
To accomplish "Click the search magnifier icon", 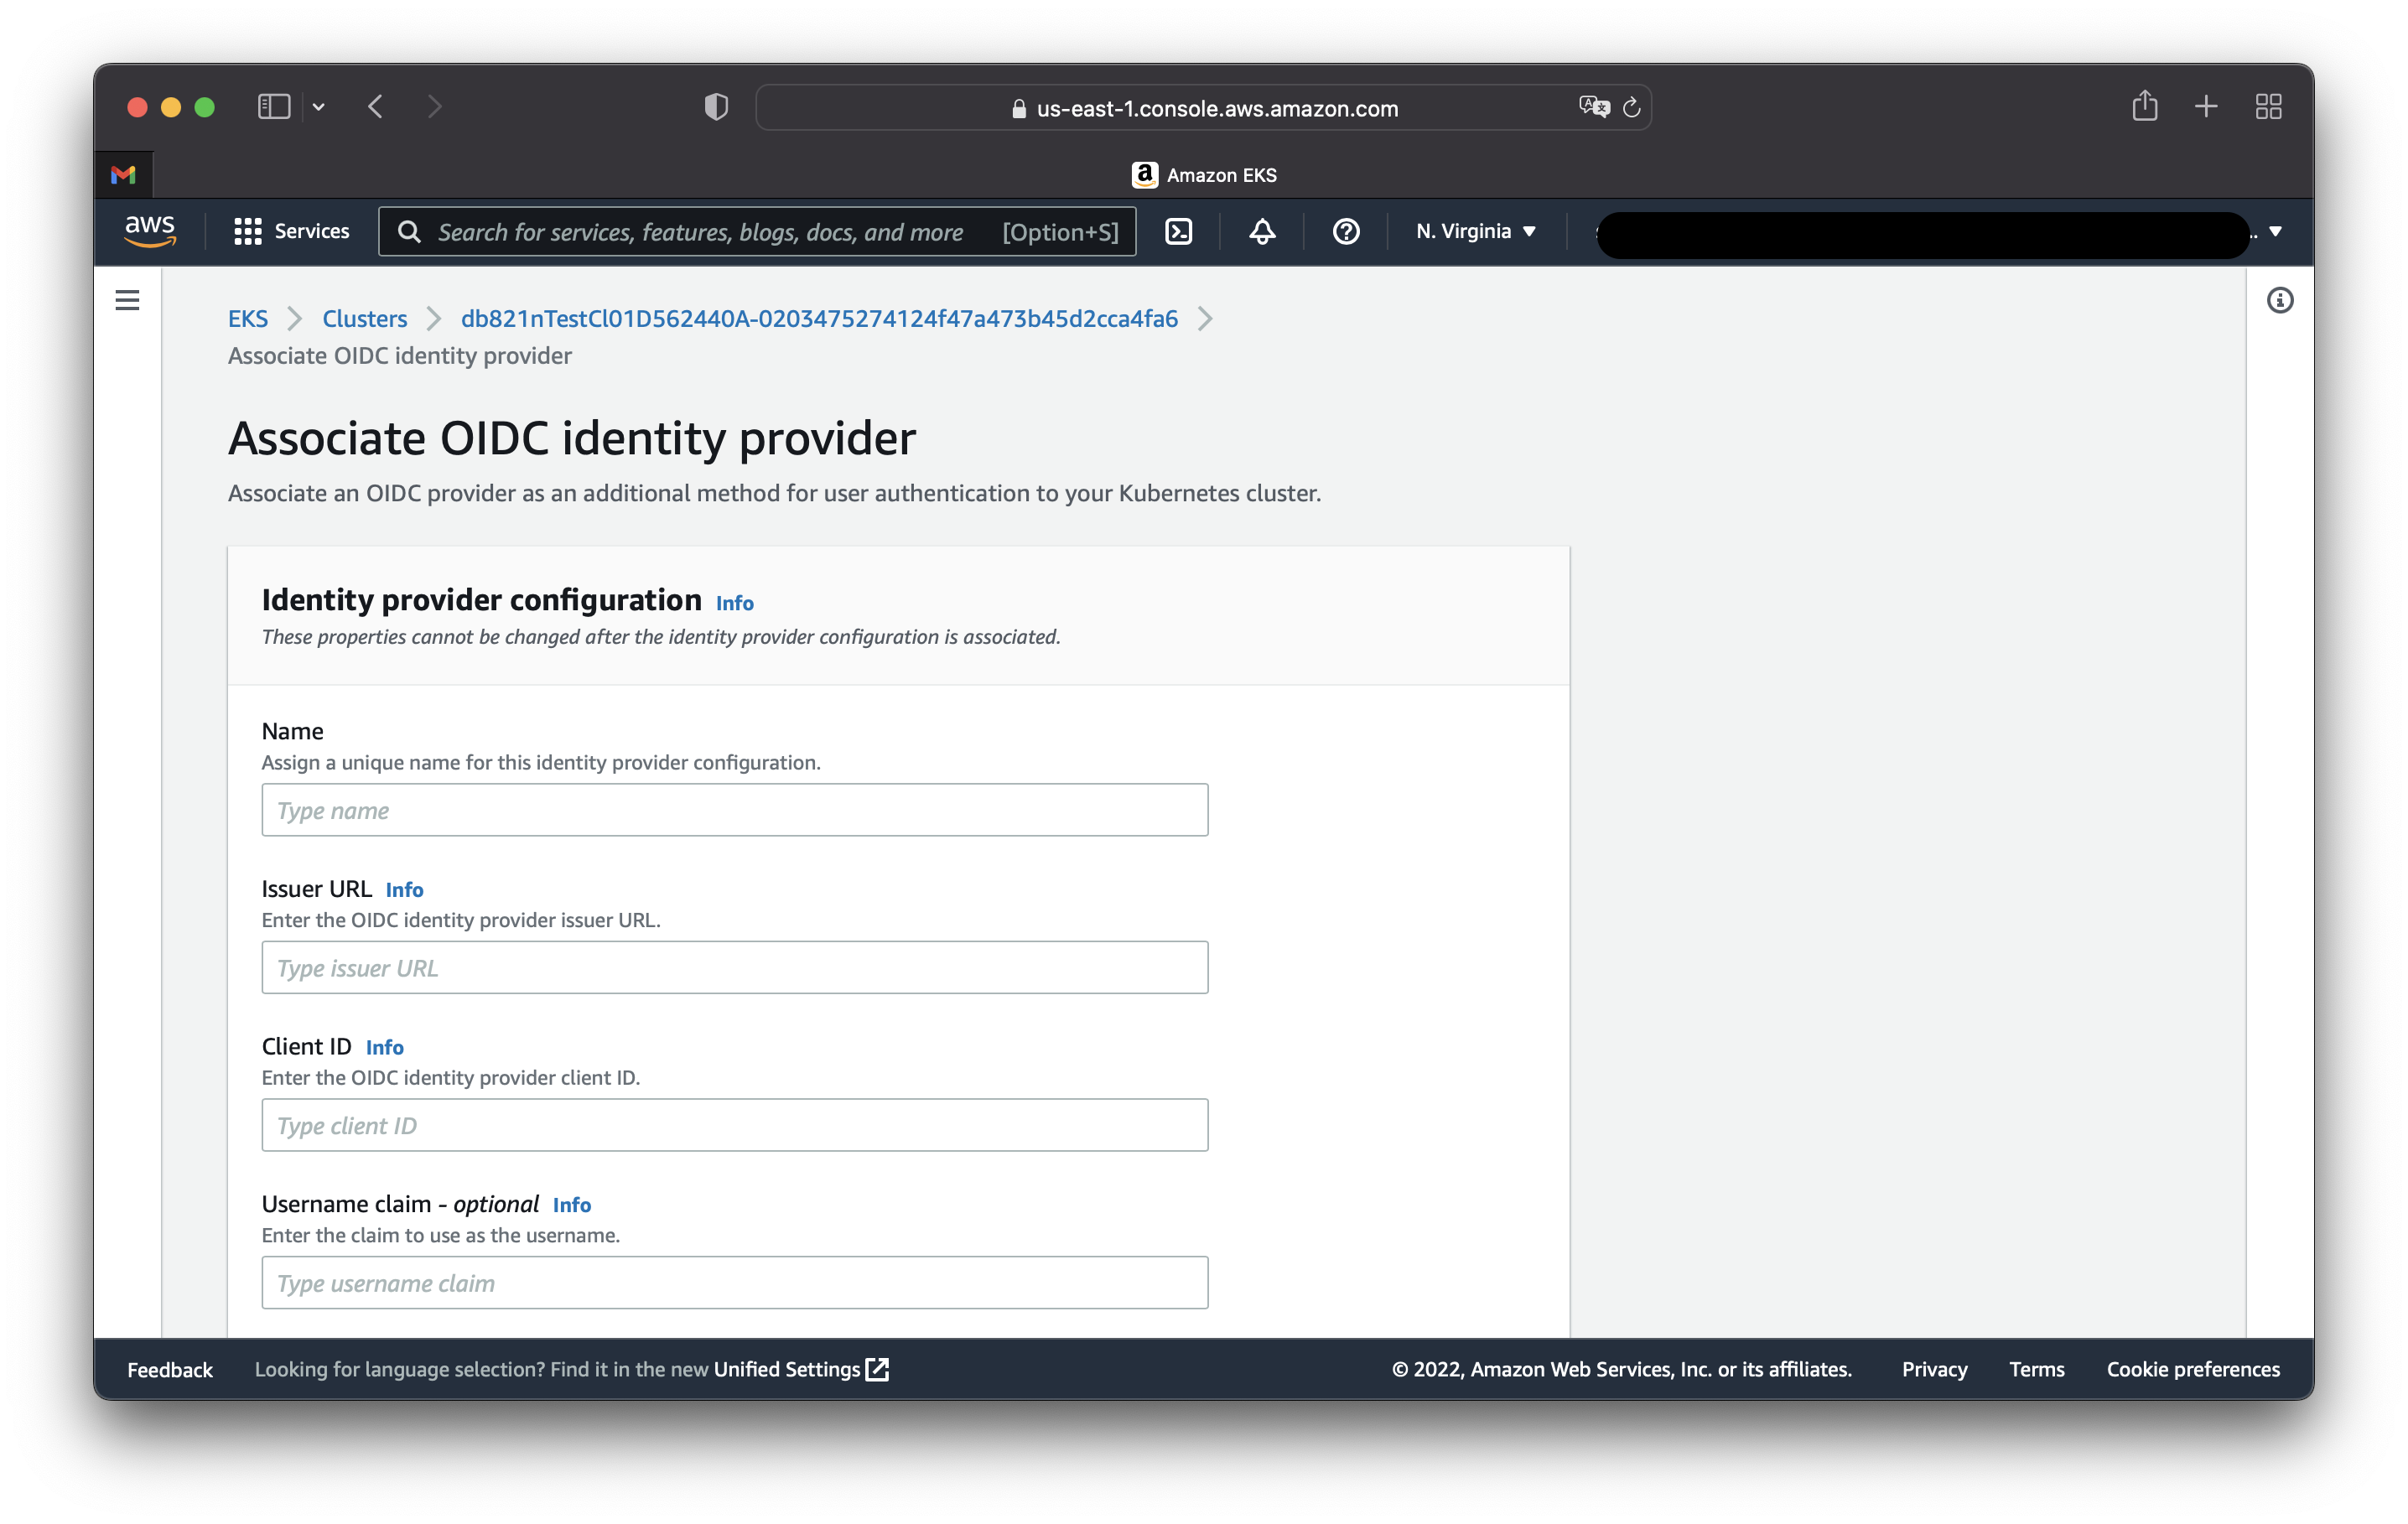I will 409,232.
